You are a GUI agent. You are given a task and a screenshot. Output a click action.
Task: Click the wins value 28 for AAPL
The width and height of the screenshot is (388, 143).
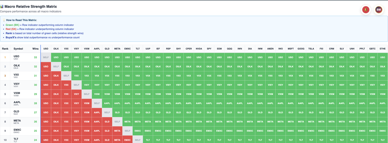point(35,103)
